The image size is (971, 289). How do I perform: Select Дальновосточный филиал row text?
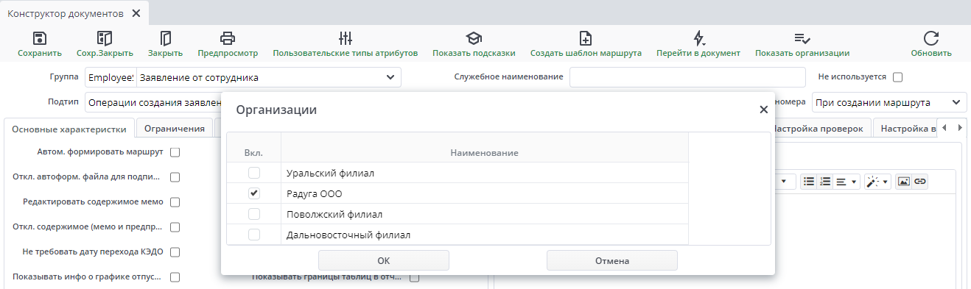tap(348, 235)
